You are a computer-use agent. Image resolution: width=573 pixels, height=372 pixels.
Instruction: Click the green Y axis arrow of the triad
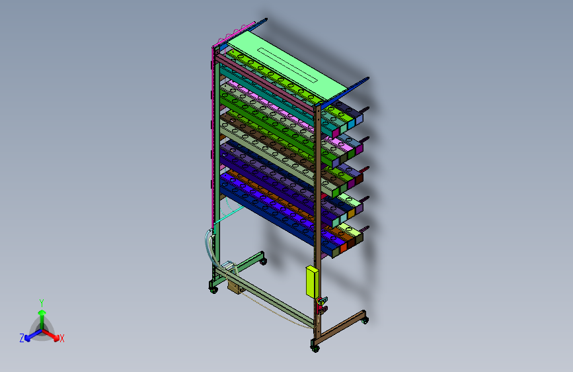point(42,318)
